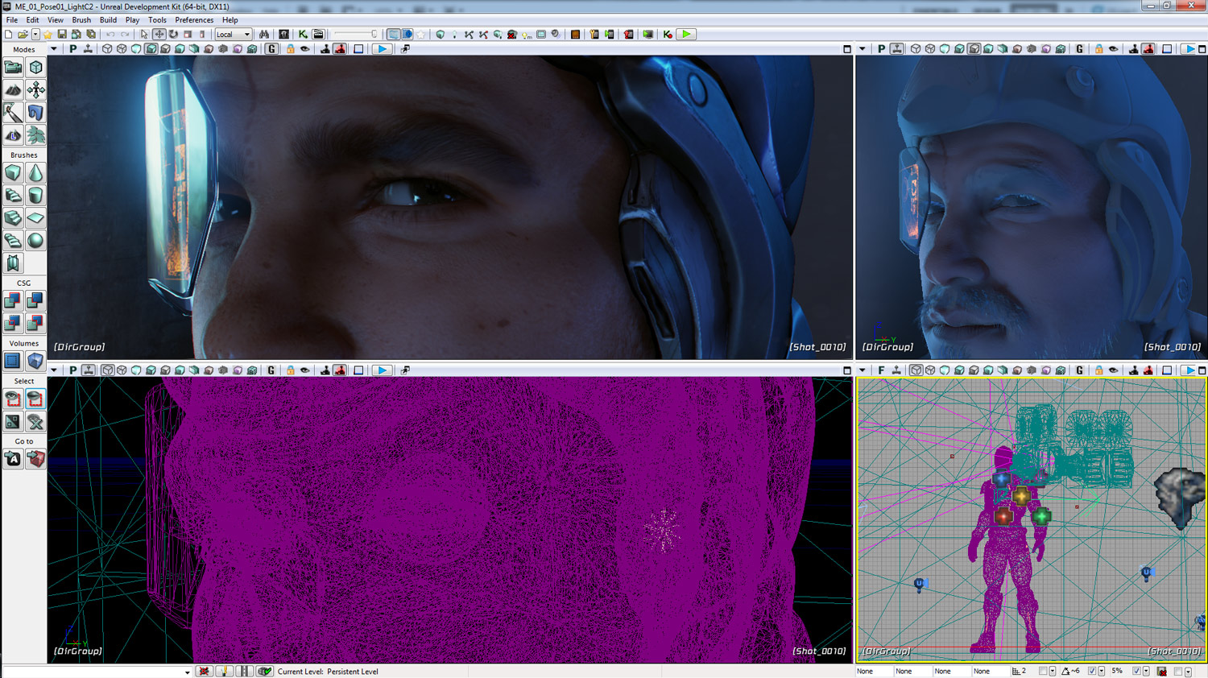This screenshot has width=1208, height=678.
Task: Open the grid size 2 dropdown
Action: point(1053,672)
